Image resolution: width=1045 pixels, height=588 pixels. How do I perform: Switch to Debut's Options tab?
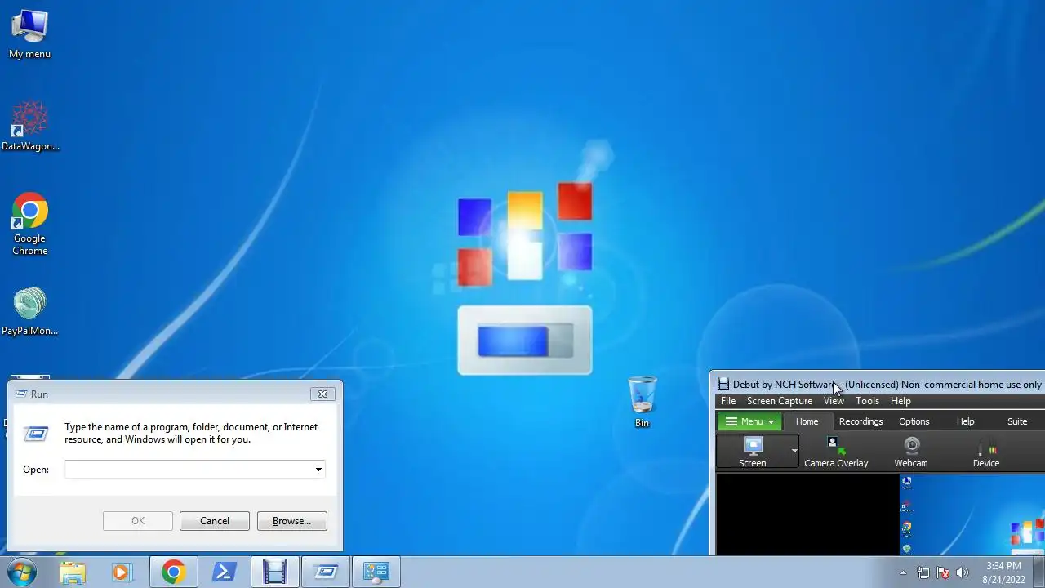pos(914,421)
